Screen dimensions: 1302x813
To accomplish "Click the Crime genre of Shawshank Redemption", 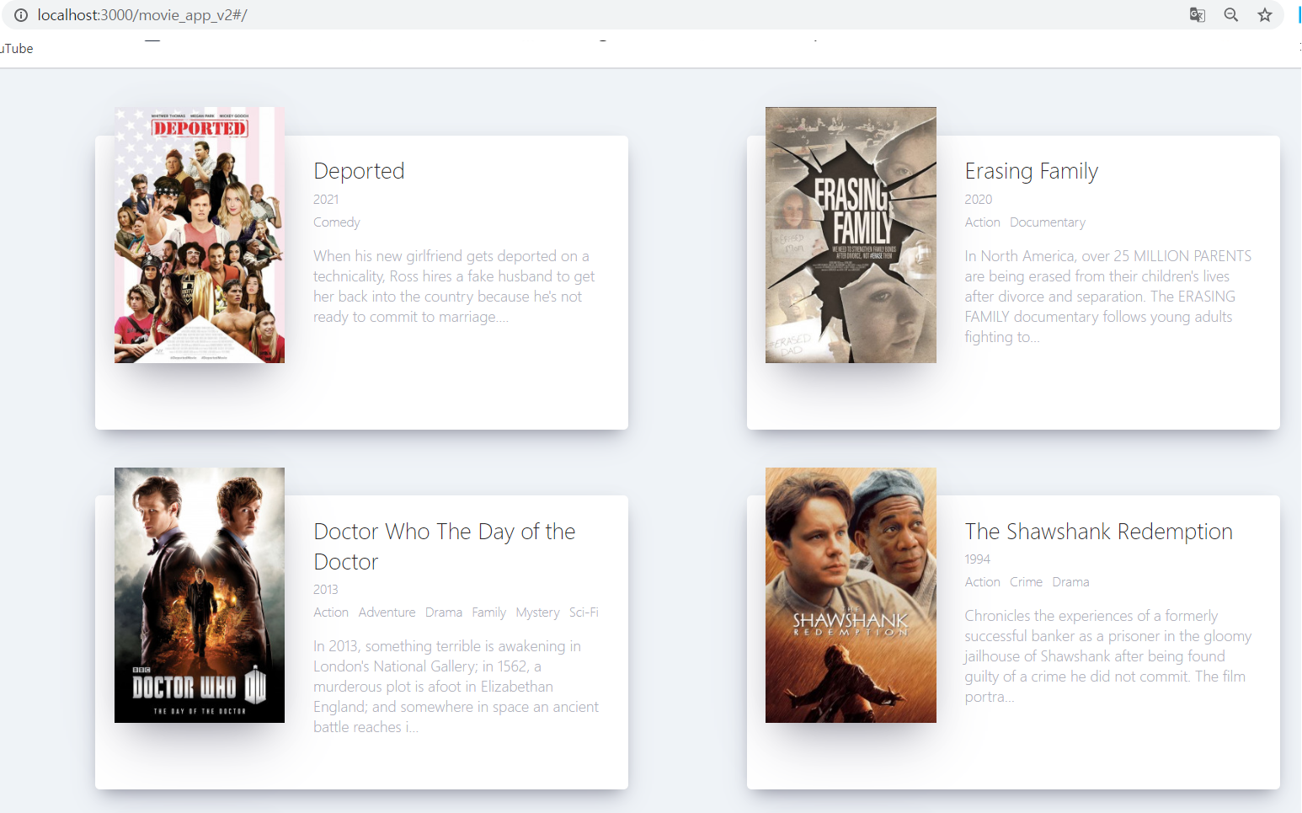I will [1027, 582].
